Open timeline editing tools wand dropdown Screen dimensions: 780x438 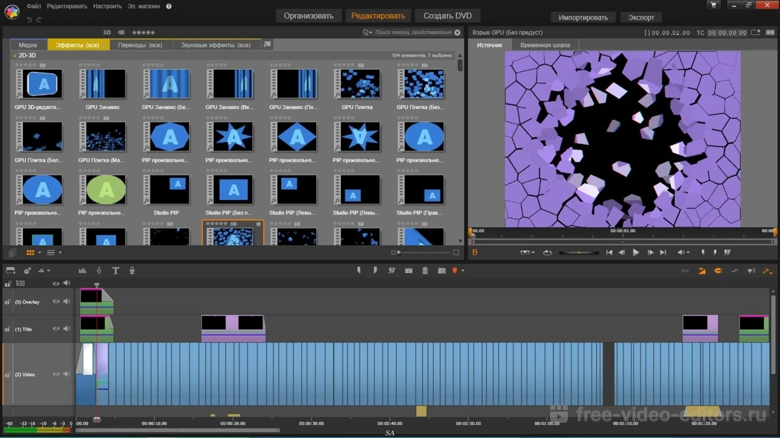coord(767,271)
